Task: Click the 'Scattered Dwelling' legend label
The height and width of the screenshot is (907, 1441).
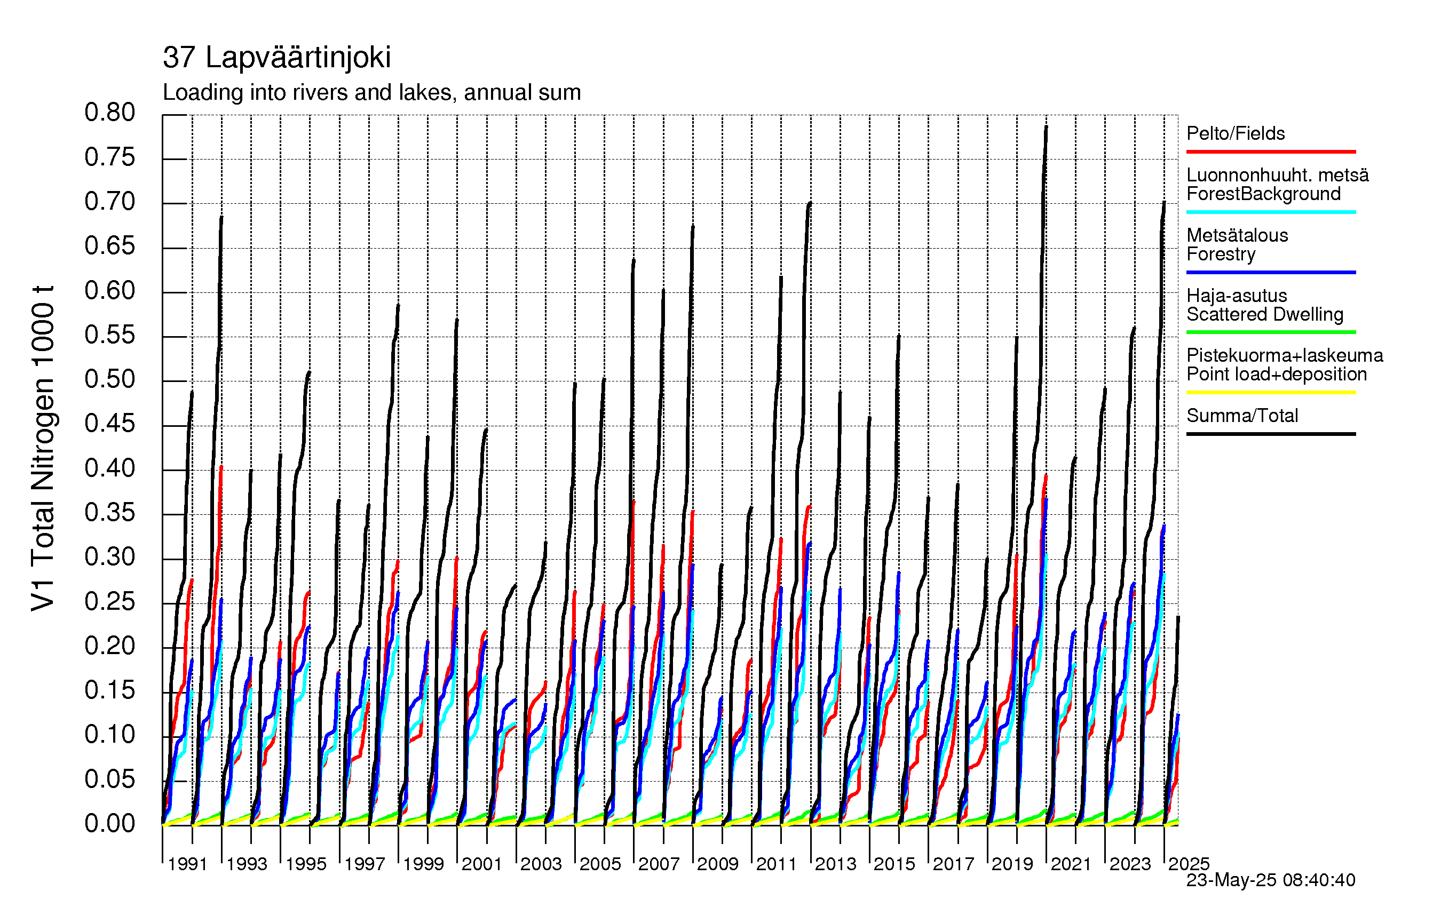Action: pos(1265,314)
